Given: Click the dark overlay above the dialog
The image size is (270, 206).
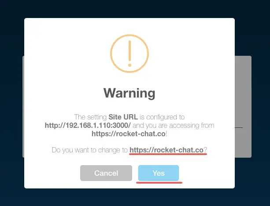Looking at the screenshot, I should [135, 9].
